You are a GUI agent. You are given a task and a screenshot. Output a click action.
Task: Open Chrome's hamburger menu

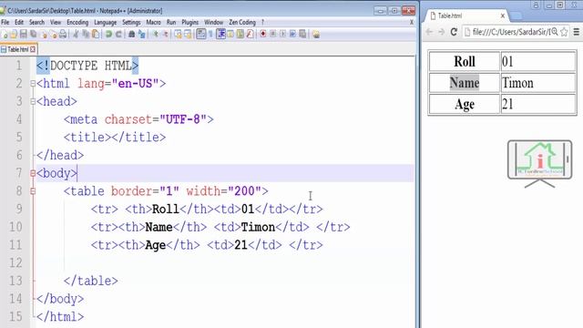[x=577, y=32]
